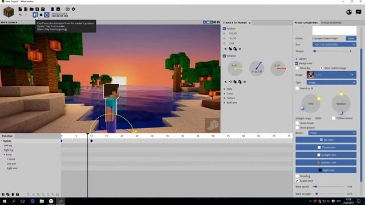Open the Biome dropdown set to Plains

click(x=332, y=133)
